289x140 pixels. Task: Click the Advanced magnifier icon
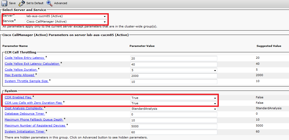coord(49,3)
